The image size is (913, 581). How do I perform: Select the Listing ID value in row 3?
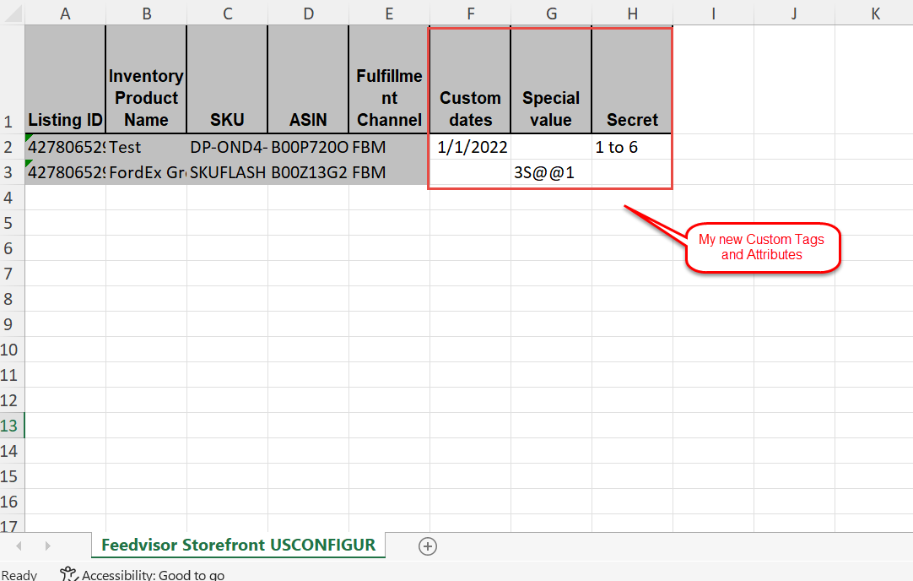coord(65,172)
